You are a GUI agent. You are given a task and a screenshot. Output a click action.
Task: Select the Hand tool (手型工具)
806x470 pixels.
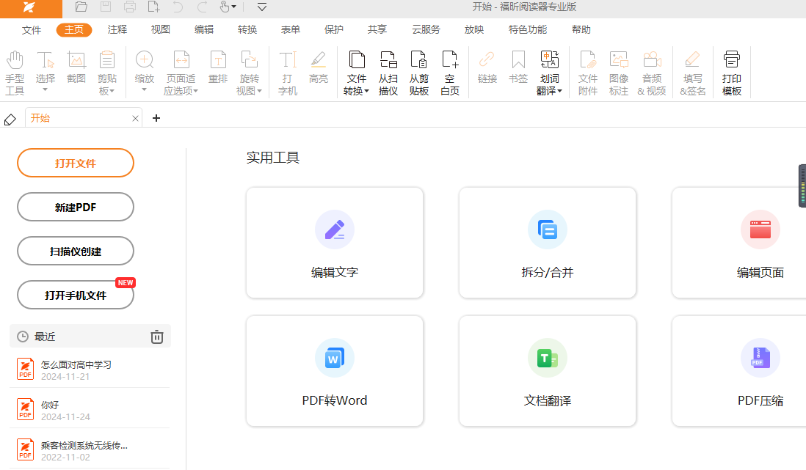(15, 73)
